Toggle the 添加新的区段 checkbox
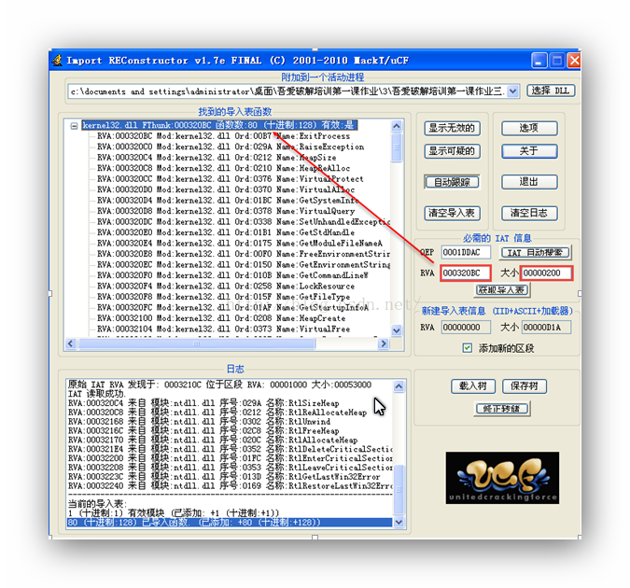The height and width of the screenshot is (588, 630). tap(467, 348)
